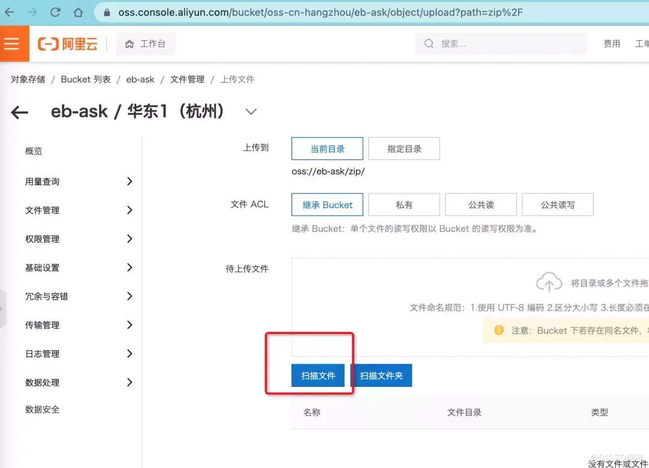Open eb-ask breadcrumb link
Screen dimensions: 649x468
140,79
